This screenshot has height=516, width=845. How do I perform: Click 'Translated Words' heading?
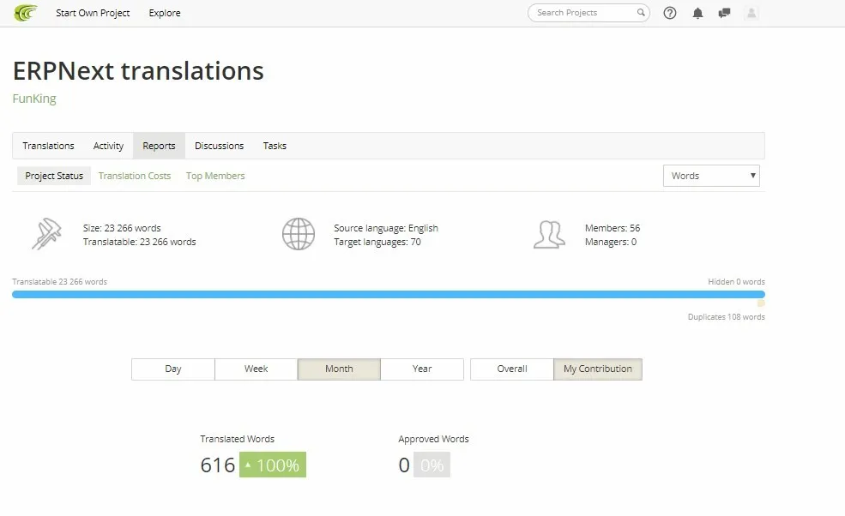click(237, 439)
